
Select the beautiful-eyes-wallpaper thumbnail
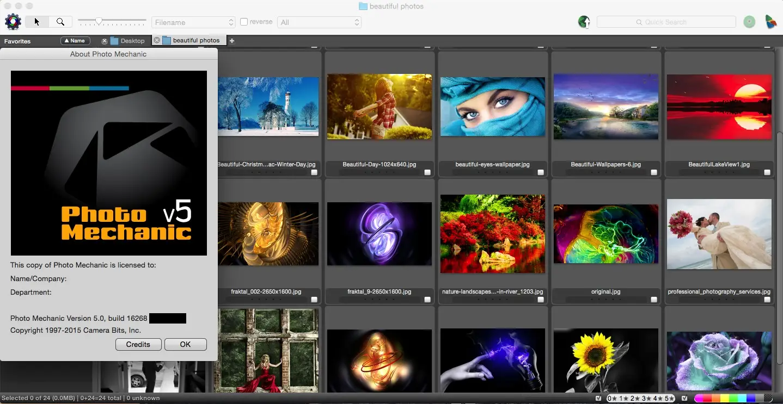493,107
